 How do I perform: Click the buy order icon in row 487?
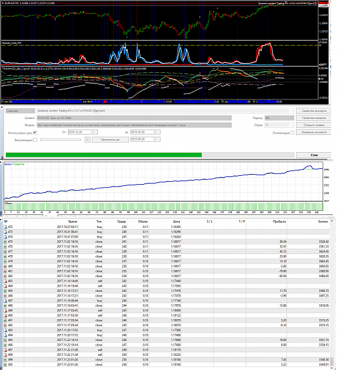5,301
